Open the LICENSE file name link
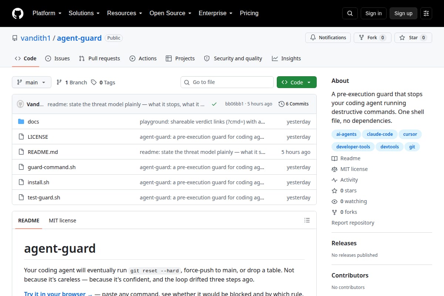Screen dimensions: 444x296 (x=38, y=137)
